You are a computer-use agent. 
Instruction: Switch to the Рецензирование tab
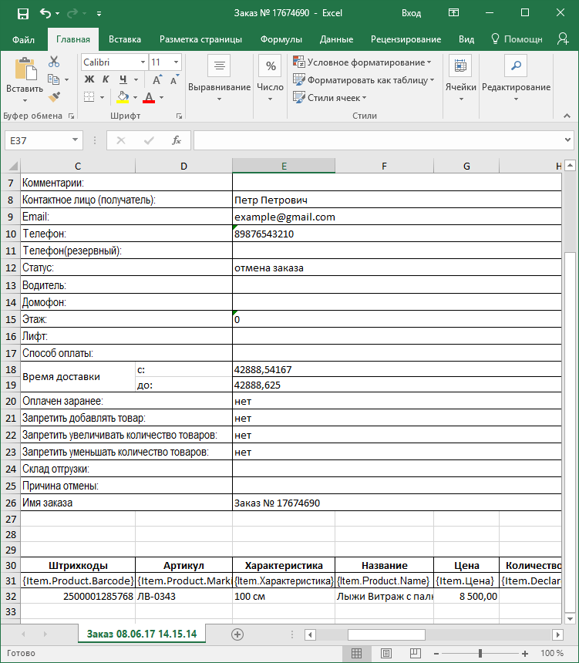[x=406, y=39]
